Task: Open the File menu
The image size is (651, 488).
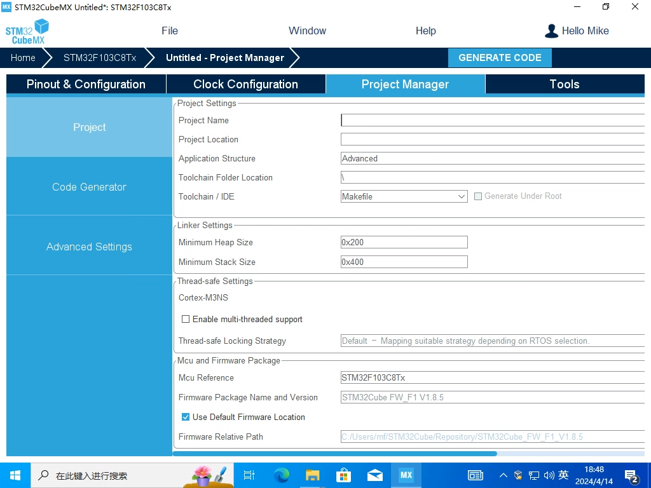Action: pyautogui.click(x=170, y=30)
